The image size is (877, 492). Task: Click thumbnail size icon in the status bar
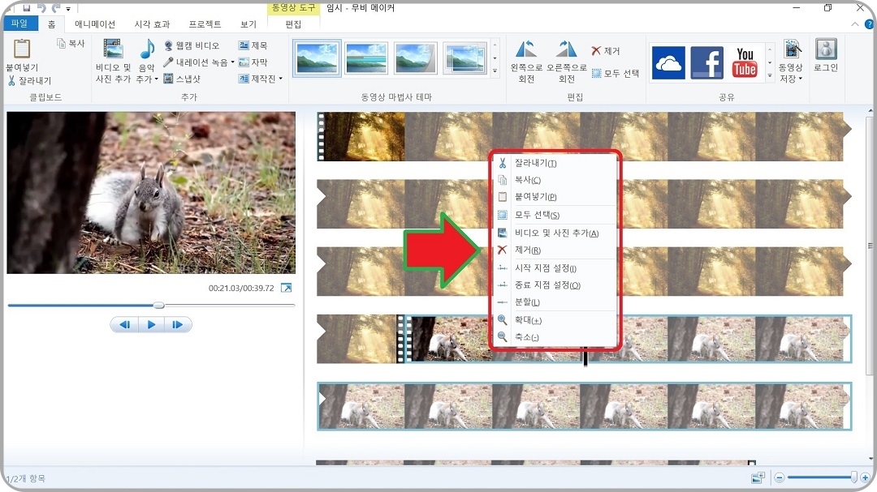[758, 478]
